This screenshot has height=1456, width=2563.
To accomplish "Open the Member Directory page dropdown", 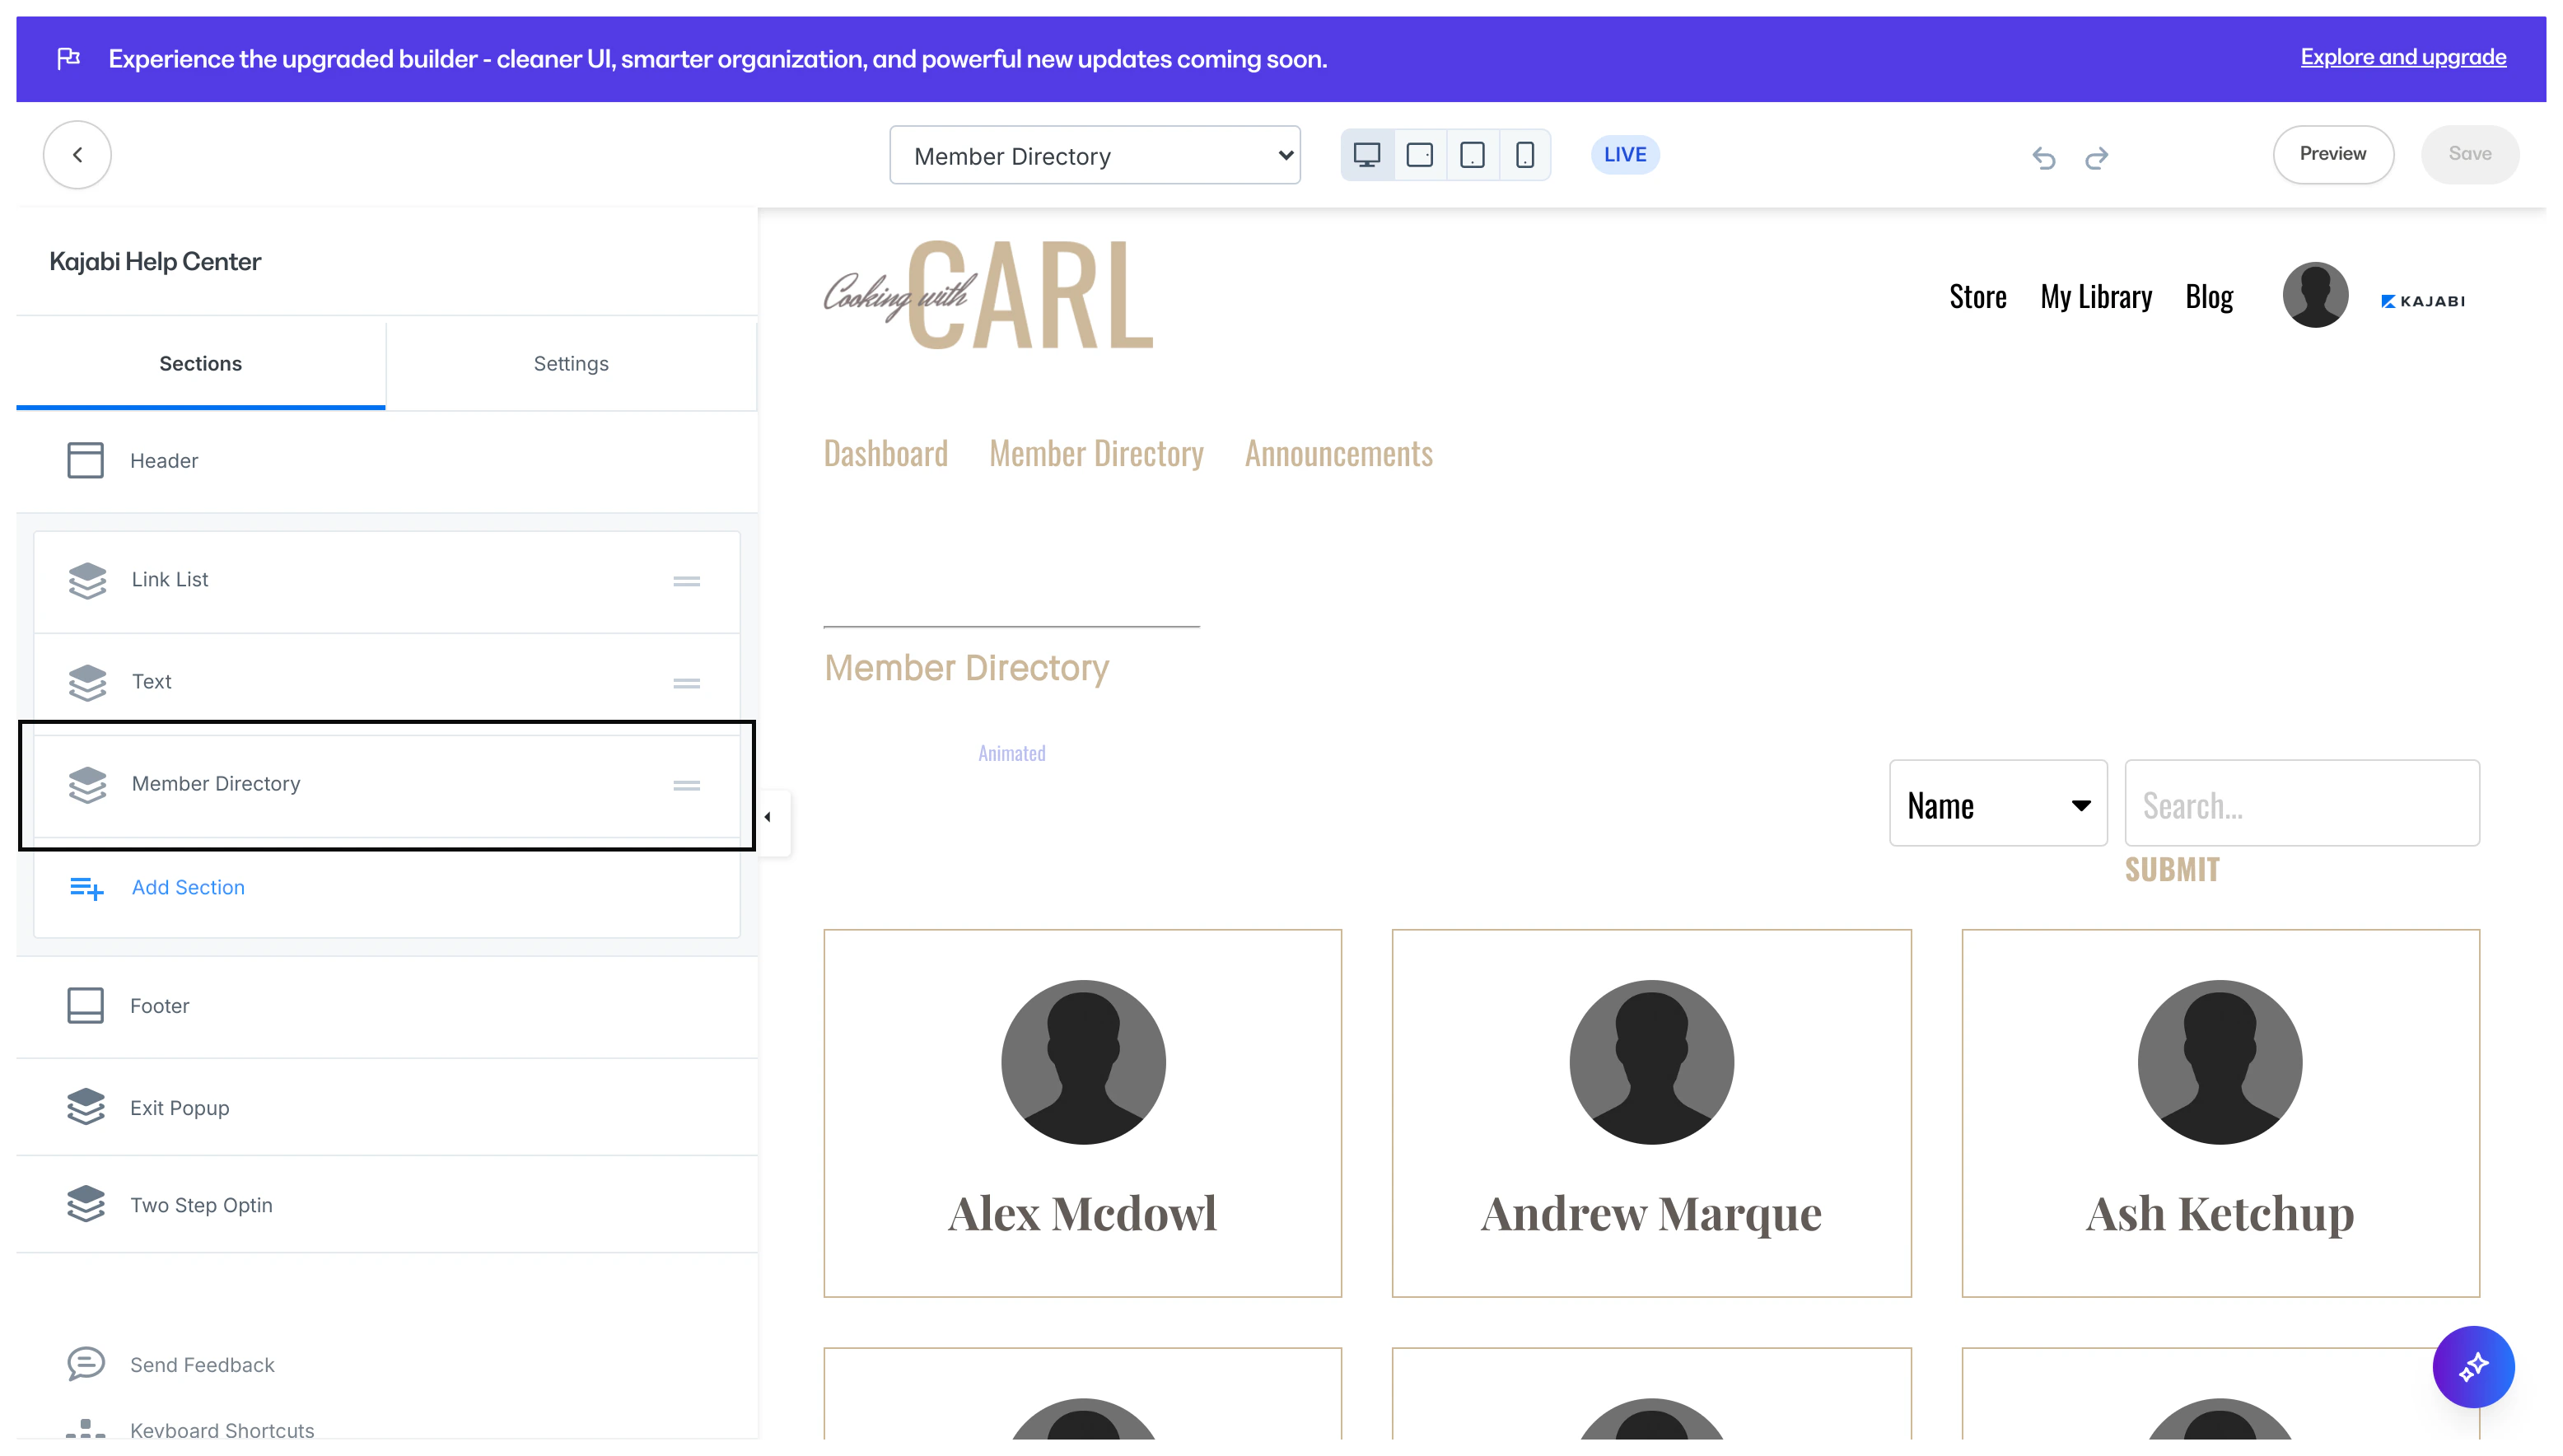I will pos(1094,155).
